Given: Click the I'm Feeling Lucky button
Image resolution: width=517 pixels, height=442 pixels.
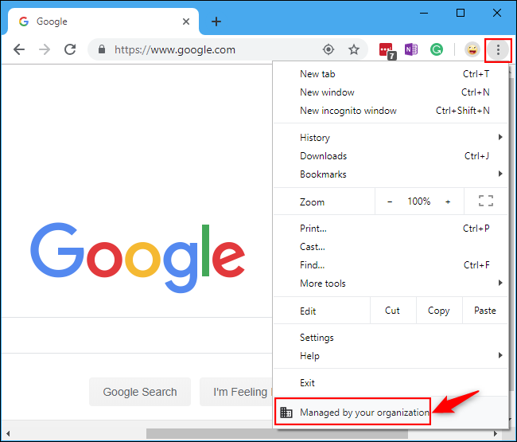Looking at the screenshot, I should (x=236, y=392).
